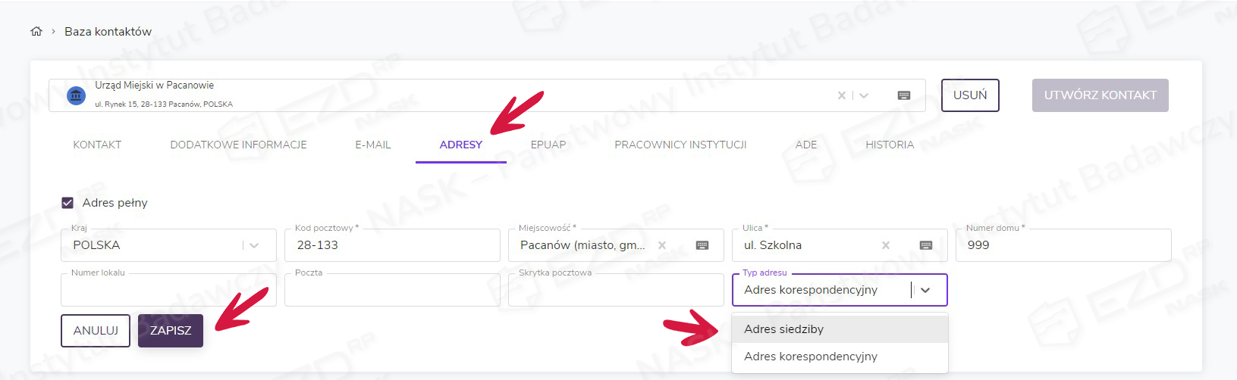This screenshot has height=380, width=1237.
Task: Click the home breadcrumb icon
Action: click(36, 31)
